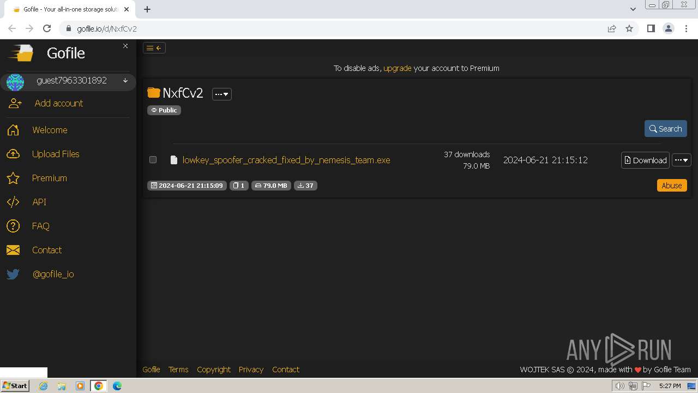
Task: Click the file icon beside lowkey_spoofer
Action: click(x=174, y=160)
